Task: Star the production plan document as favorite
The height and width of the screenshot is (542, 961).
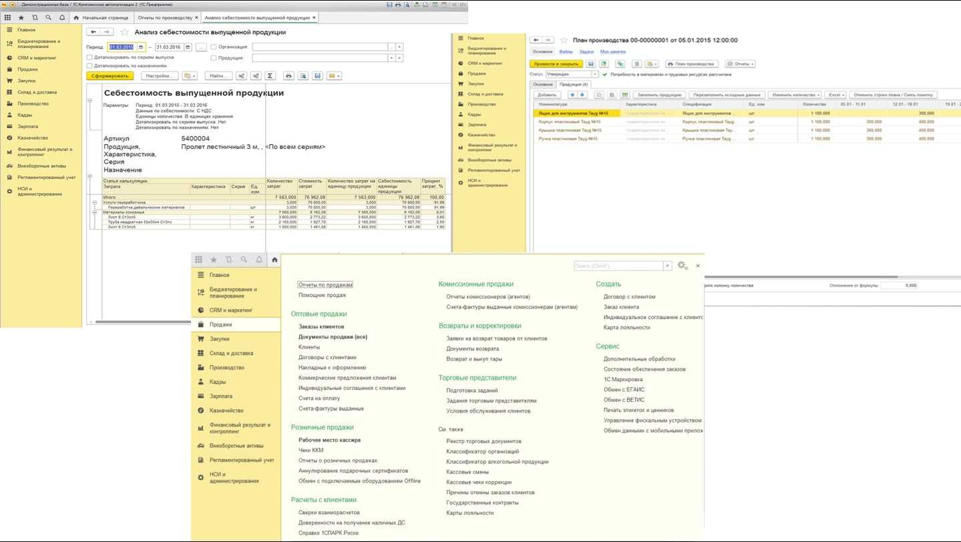Action: pyautogui.click(x=564, y=40)
